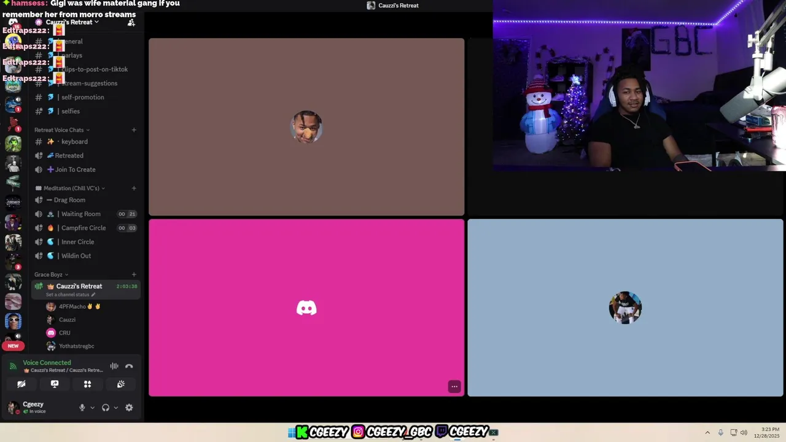
Task: Open the green alien character server icon
Action: 13,144
